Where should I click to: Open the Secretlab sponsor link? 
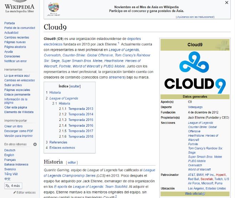point(207,179)
